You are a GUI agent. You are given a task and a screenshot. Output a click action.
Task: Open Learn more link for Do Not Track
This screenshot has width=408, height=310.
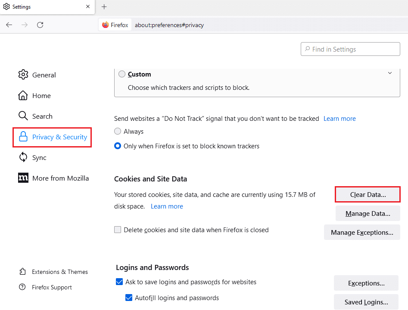click(x=339, y=119)
